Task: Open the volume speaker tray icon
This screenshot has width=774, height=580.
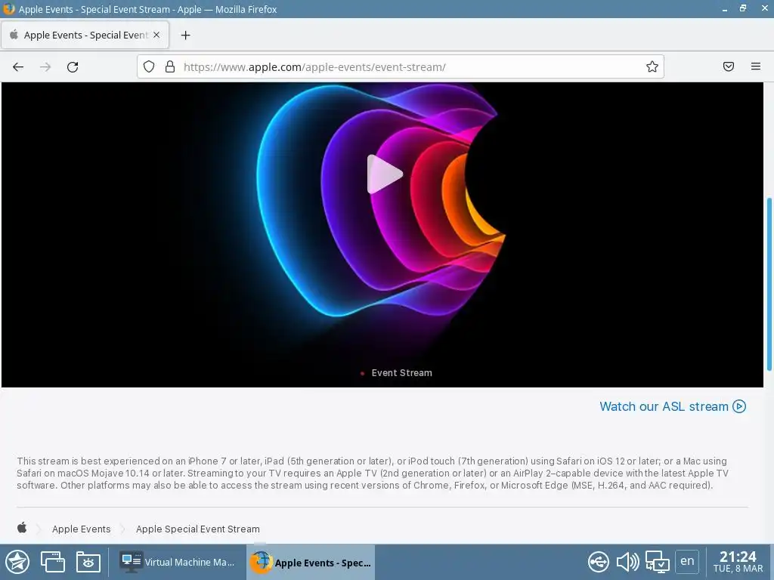Action: [627, 562]
